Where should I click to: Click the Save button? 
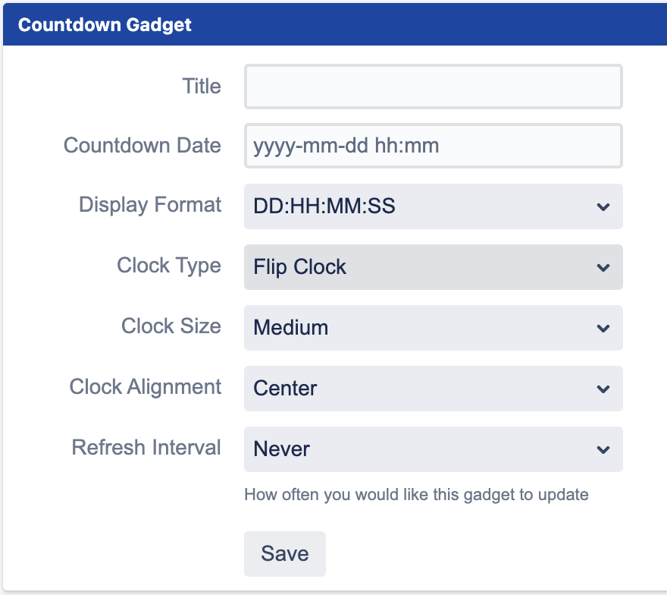[x=285, y=553]
